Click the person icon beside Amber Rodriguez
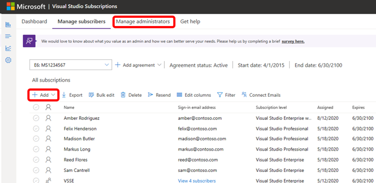Screen dimensions: 376x183 click(48, 118)
